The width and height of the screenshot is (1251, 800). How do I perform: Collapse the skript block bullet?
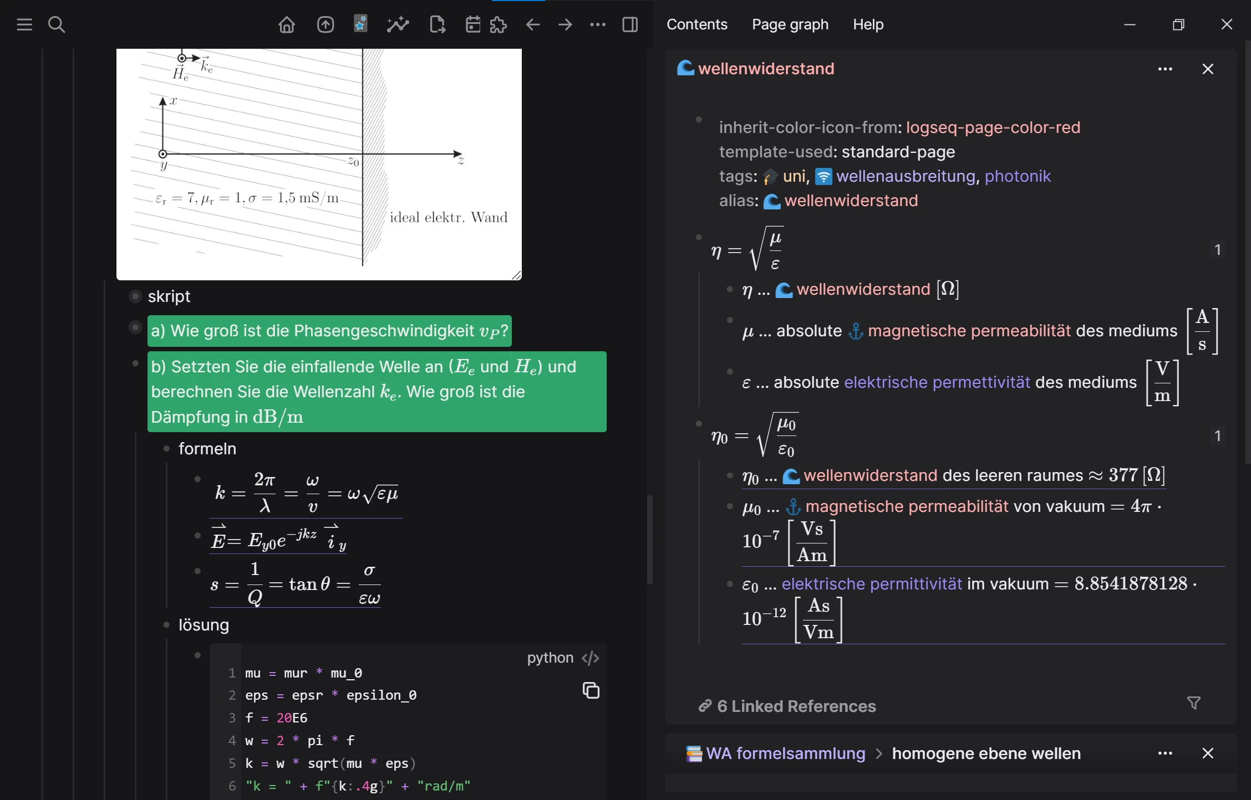pos(135,296)
